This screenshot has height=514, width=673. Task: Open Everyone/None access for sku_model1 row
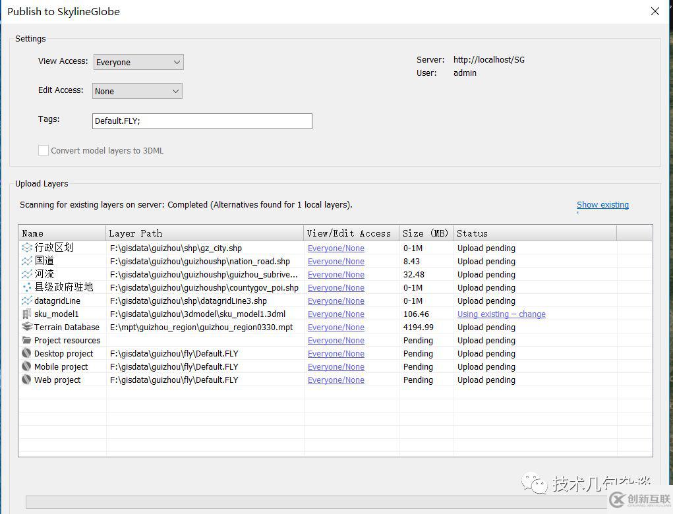pos(336,314)
